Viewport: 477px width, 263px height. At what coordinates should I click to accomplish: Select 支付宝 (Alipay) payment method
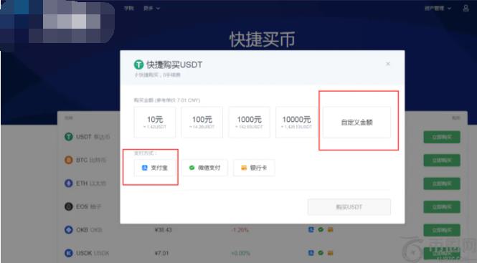coord(155,168)
